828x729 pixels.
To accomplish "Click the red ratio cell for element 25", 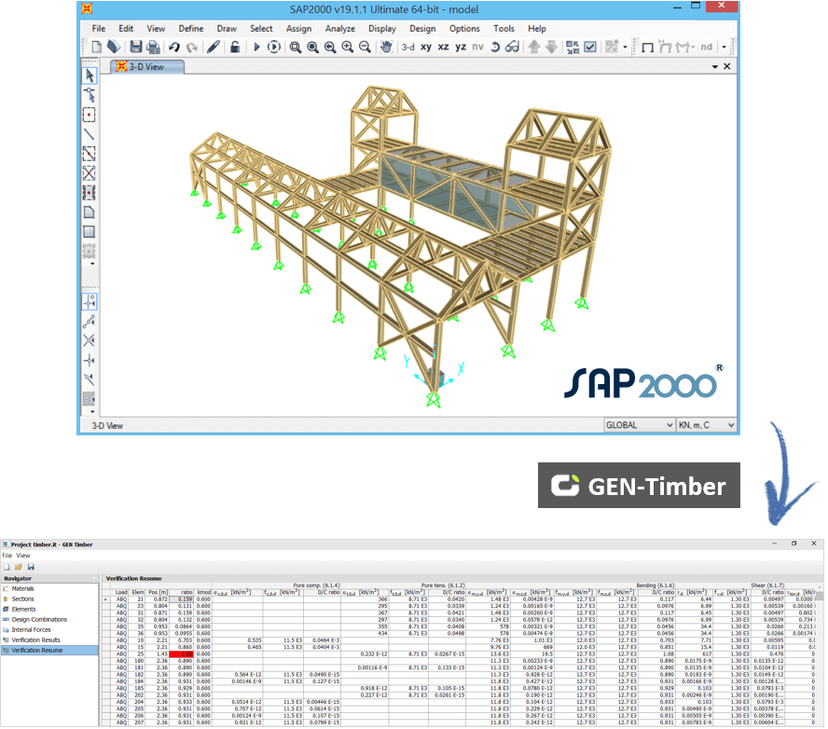I will coord(181,654).
